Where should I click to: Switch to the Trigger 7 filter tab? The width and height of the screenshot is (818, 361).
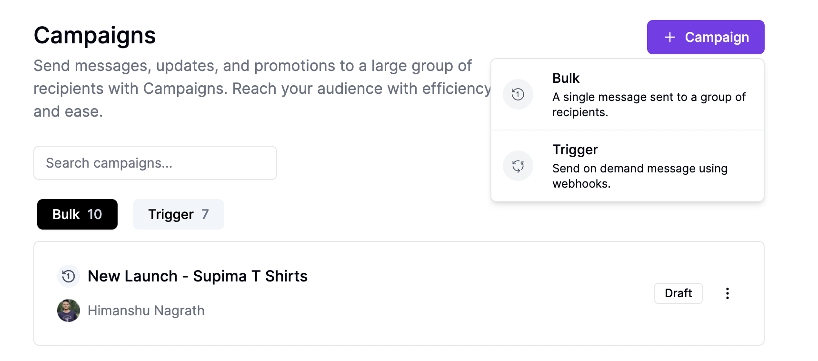point(179,214)
